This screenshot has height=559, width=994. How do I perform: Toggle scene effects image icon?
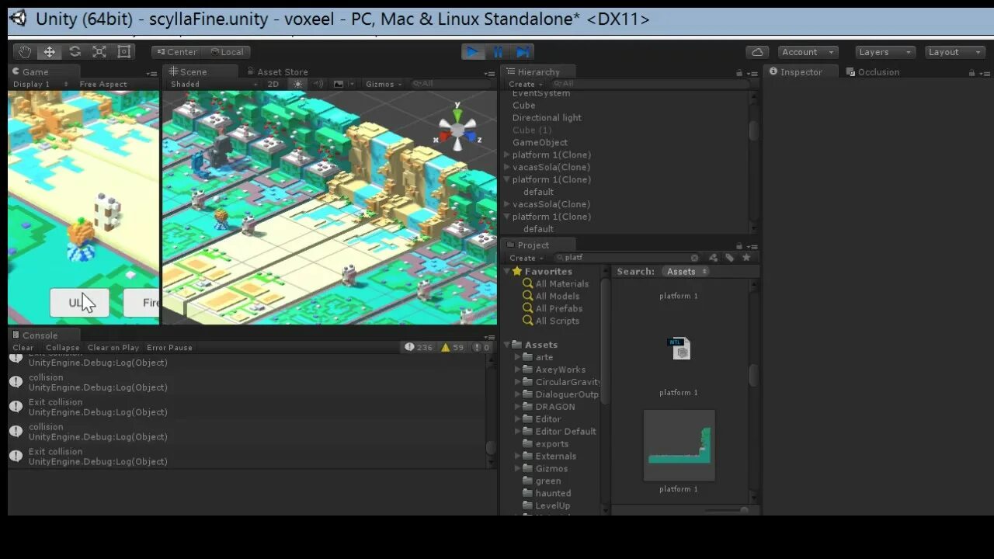coord(339,84)
